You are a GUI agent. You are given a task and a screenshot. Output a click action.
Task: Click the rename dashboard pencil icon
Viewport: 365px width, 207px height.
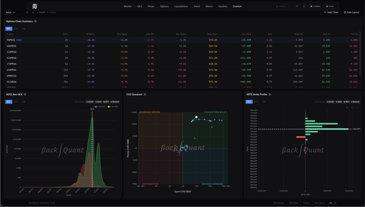tap(27, 12)
